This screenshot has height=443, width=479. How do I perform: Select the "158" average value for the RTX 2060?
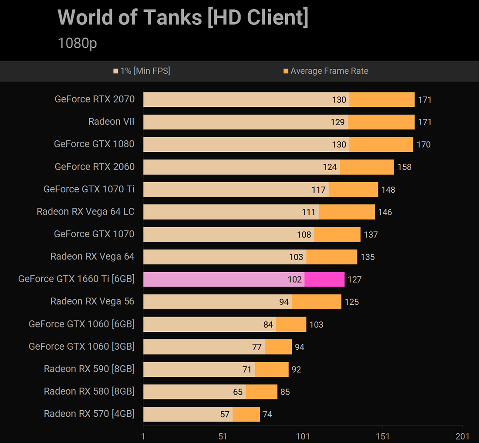coord(405,167)
